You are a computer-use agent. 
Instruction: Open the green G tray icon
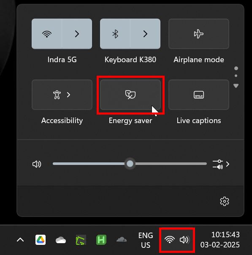(81, 240)
